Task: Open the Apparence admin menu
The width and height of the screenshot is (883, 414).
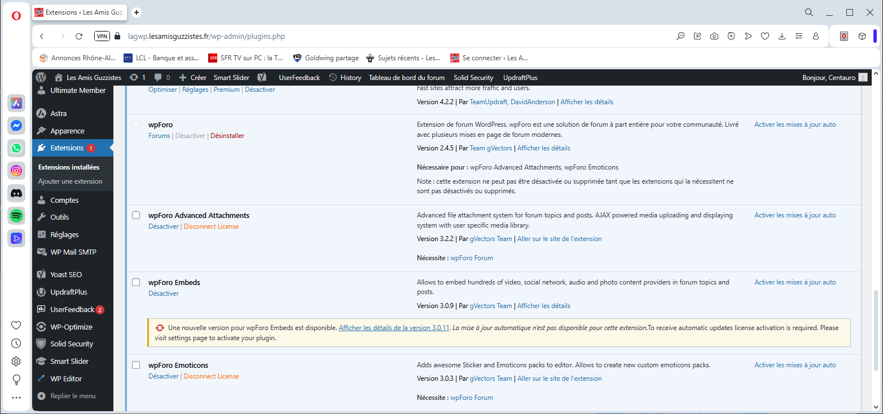Action: 73,131
